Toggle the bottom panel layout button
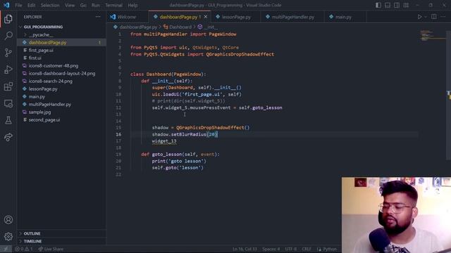 click(x=388, y=5)
